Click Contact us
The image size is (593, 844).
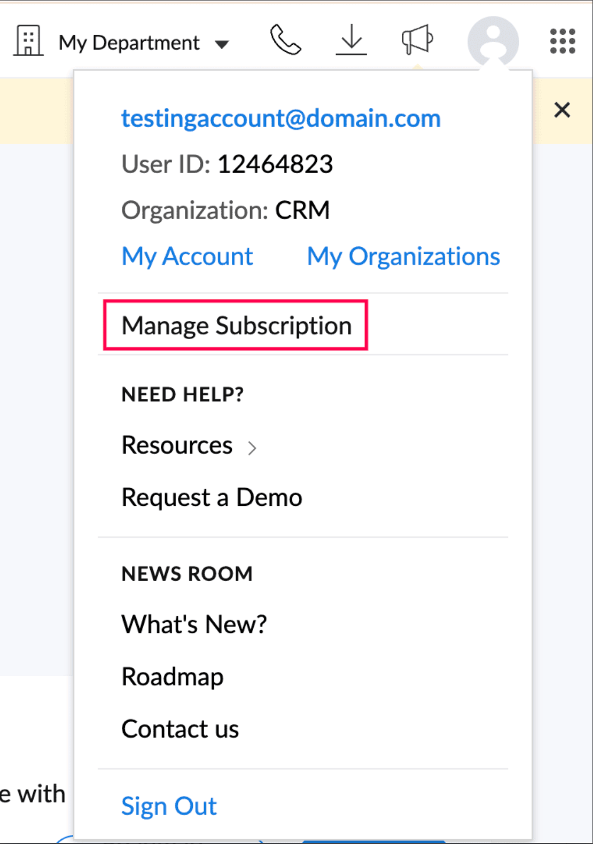180,729
